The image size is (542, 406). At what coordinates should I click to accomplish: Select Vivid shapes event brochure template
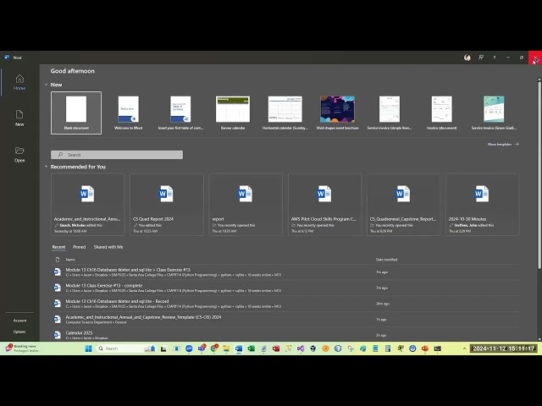(x=337, y=112)
